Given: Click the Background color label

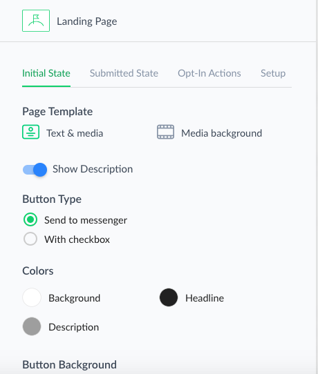Looking at the screenshot, I should 74,298.
